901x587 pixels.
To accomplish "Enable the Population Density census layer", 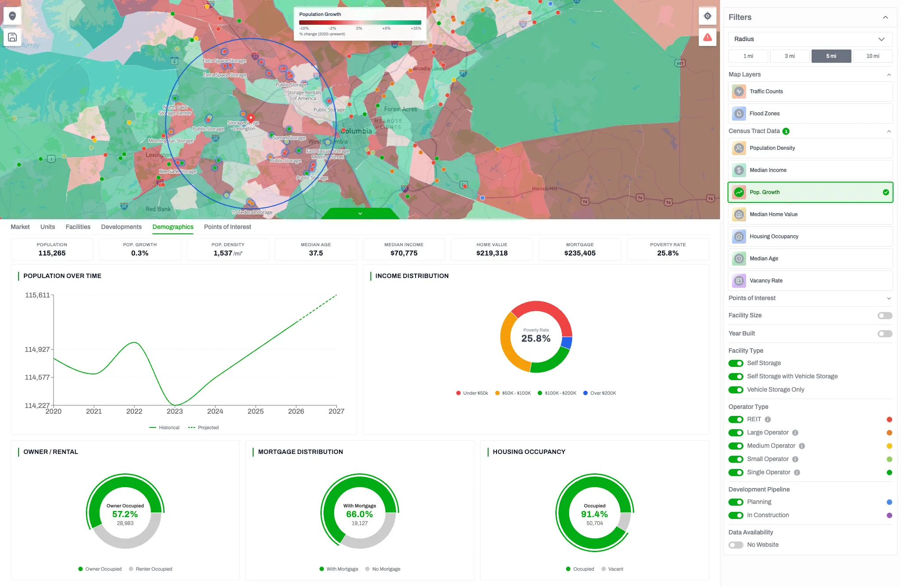I will coord(810,148).
